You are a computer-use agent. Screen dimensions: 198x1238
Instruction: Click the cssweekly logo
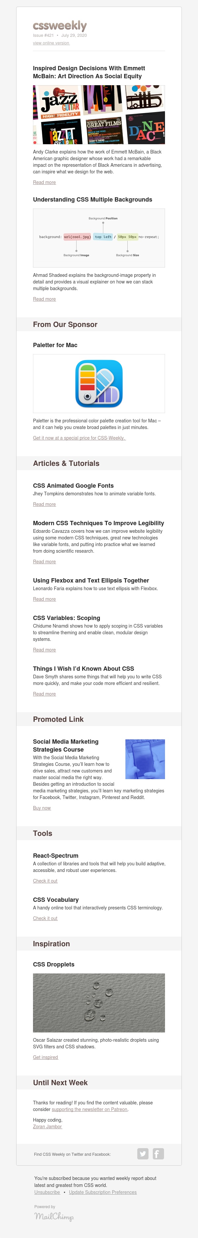click(x=60, y=26)
